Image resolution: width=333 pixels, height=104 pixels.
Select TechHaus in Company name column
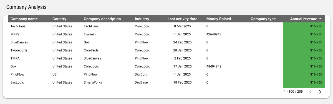point(18,26)
